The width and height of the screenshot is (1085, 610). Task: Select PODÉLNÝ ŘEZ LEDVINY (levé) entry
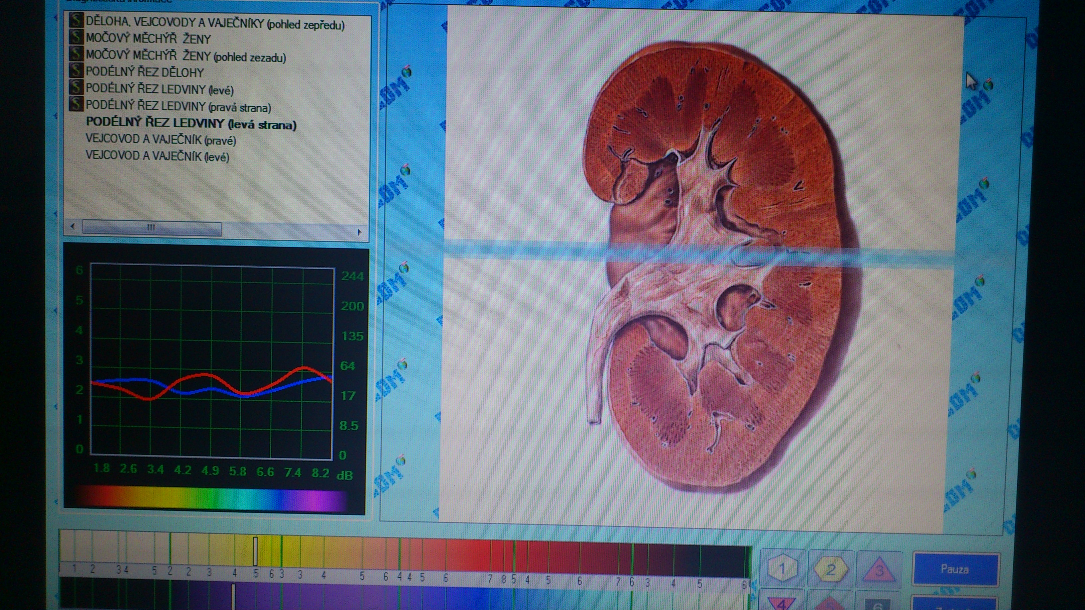coord(160,89)
